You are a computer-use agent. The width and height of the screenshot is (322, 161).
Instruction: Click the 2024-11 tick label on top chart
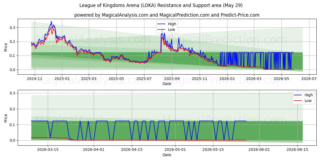35,79
